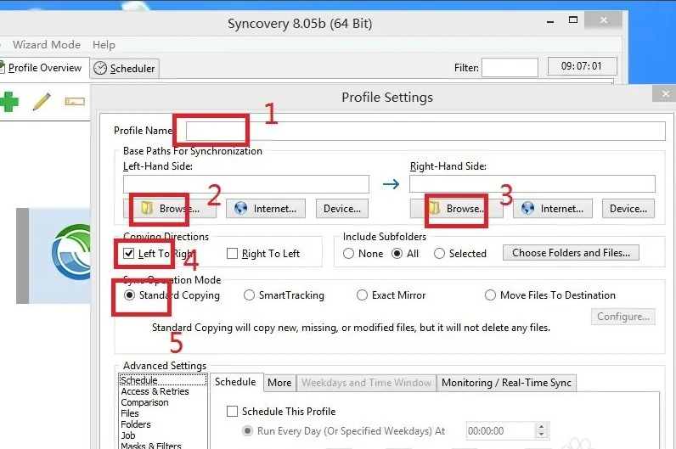This screenshot has width=676, height=449.
Task: Select Exact Mirror mode
Action: point(362,295)
